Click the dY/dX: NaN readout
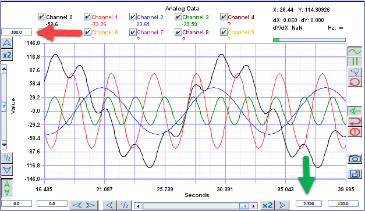 pos(288,28)
